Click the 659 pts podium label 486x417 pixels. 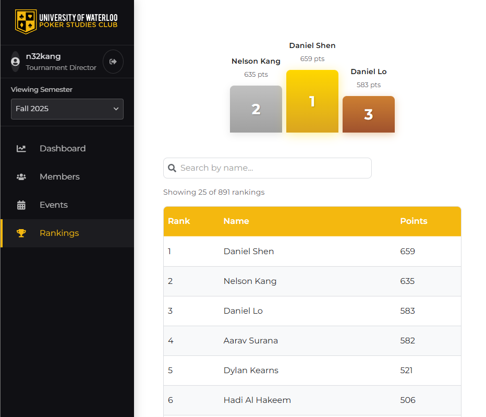(312, 59)
